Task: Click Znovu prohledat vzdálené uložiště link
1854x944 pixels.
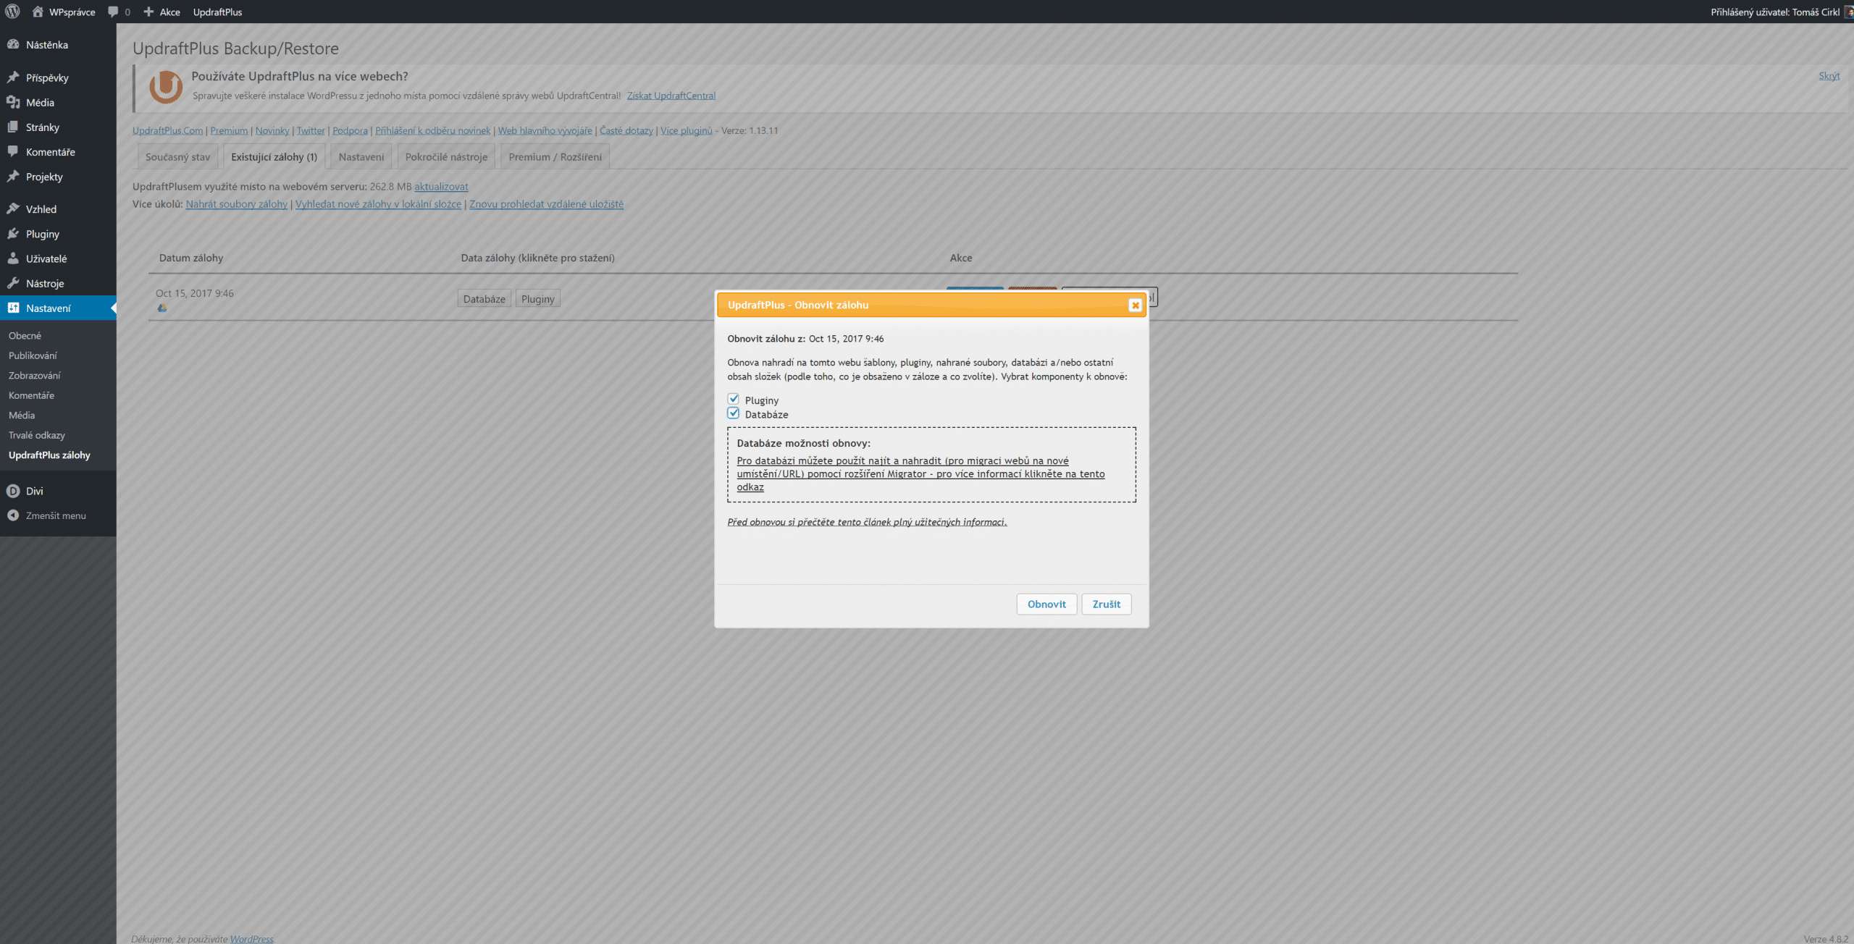Action: click(x=546, y=203)
